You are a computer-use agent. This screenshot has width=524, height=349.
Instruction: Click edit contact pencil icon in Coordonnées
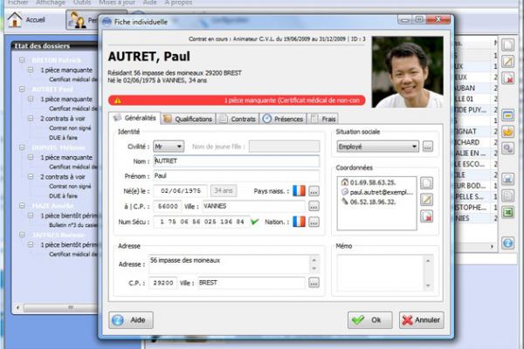point(427,200)
